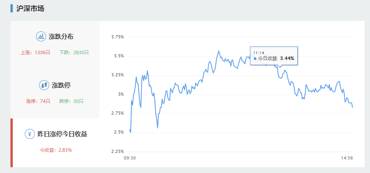Open the 涨跌分布 tab
370x173 pixels.
coord(61,37)
